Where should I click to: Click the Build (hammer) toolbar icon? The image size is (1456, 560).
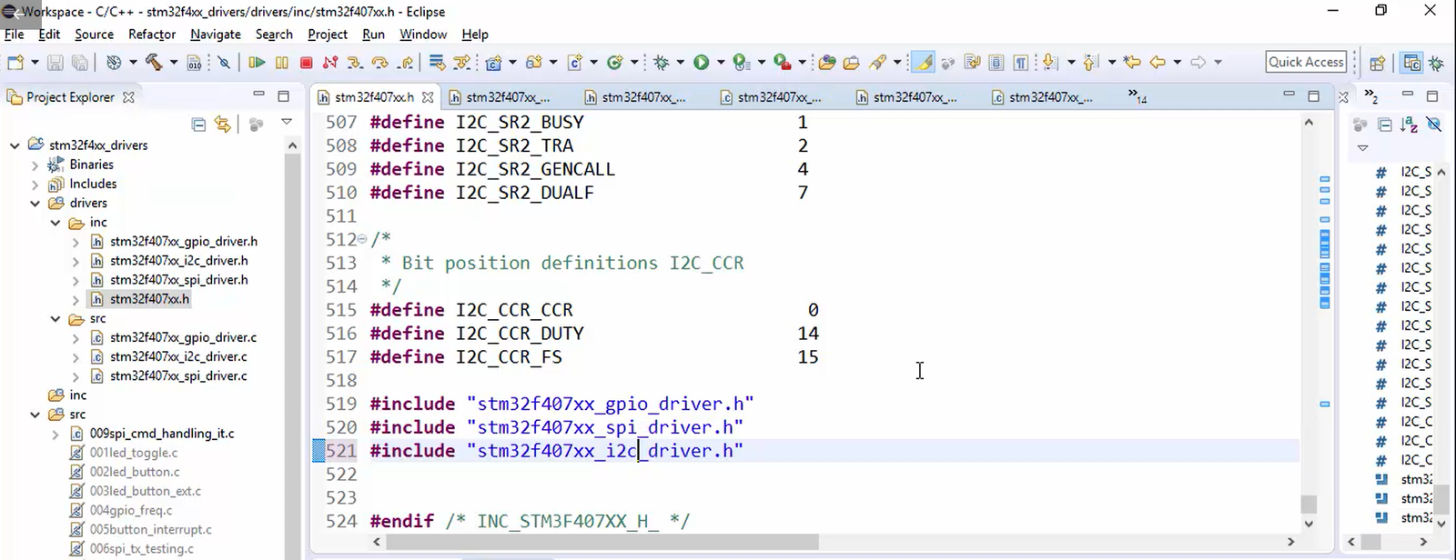tap(154, 63)
